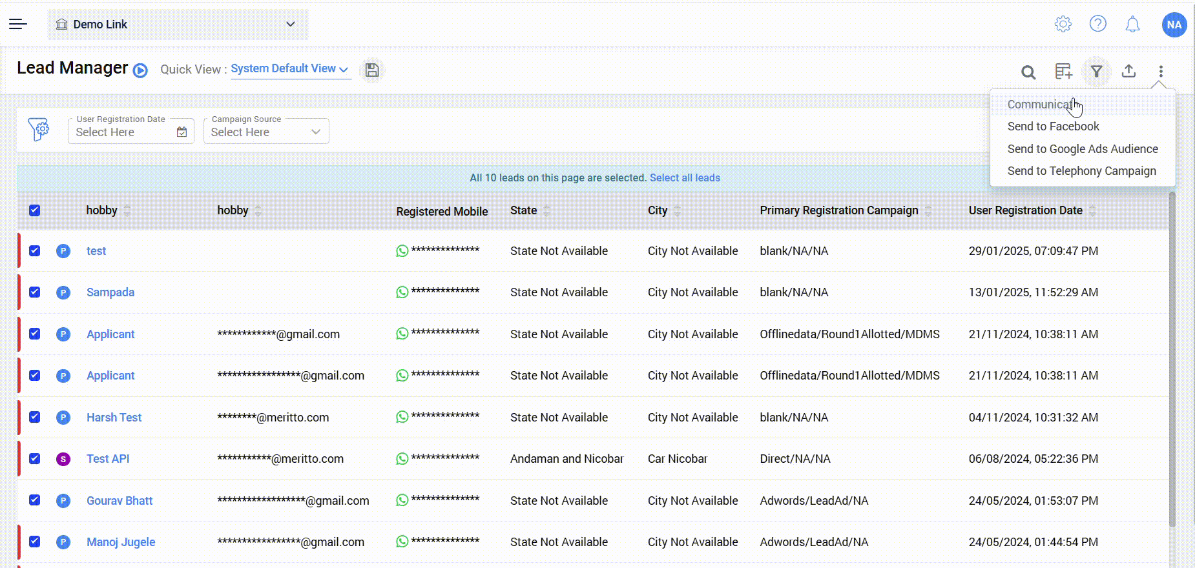Screen dimensions: 1195x568
Task: Open the help question mark icon
Action: click(x=1097, y=24)
